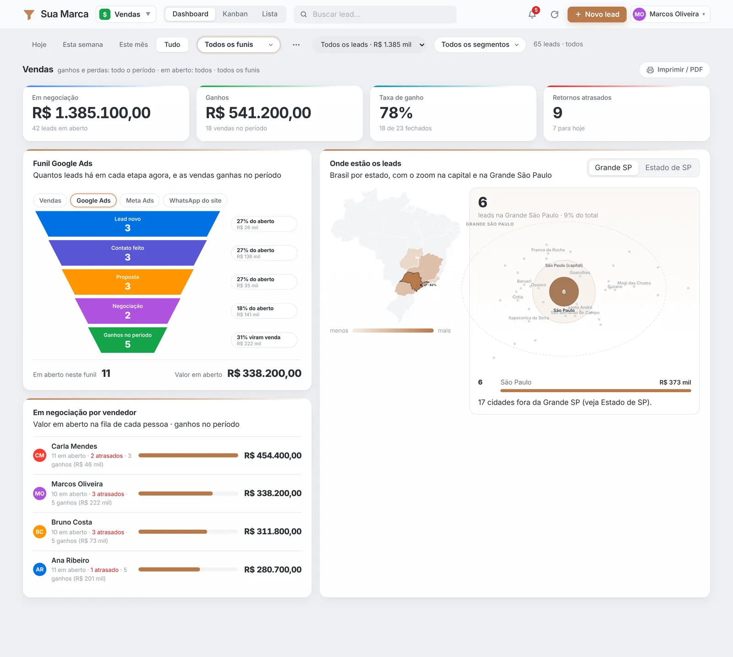Expand the Todos os segmentos dropdown
The height and width of the screenshot is (657, 733).
point(480,44)
